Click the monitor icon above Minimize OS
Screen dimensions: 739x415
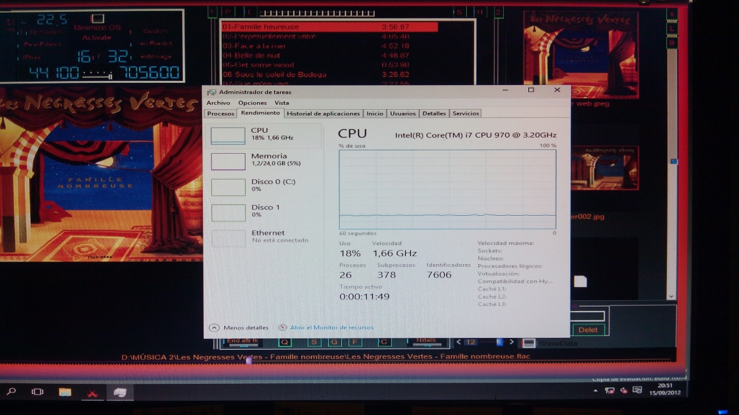pos(98,19)
